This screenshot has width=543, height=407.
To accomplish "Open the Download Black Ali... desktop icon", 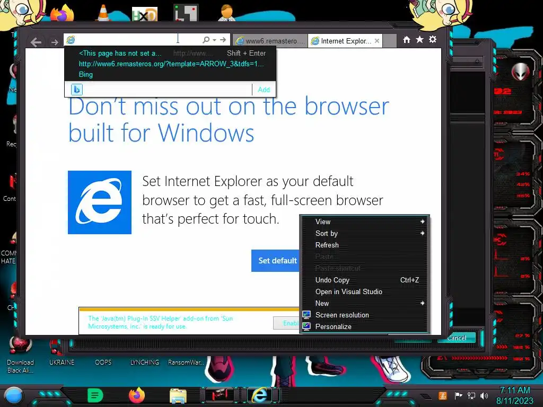I will 21,356.
